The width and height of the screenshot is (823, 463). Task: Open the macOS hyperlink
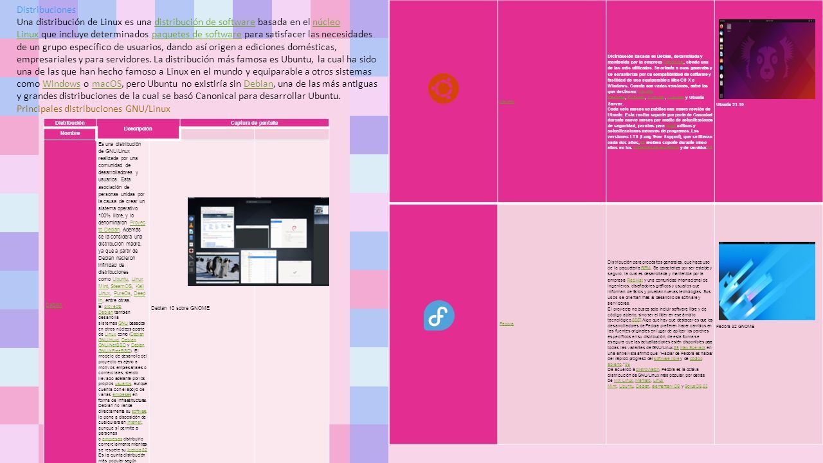(x=107, y=84)
